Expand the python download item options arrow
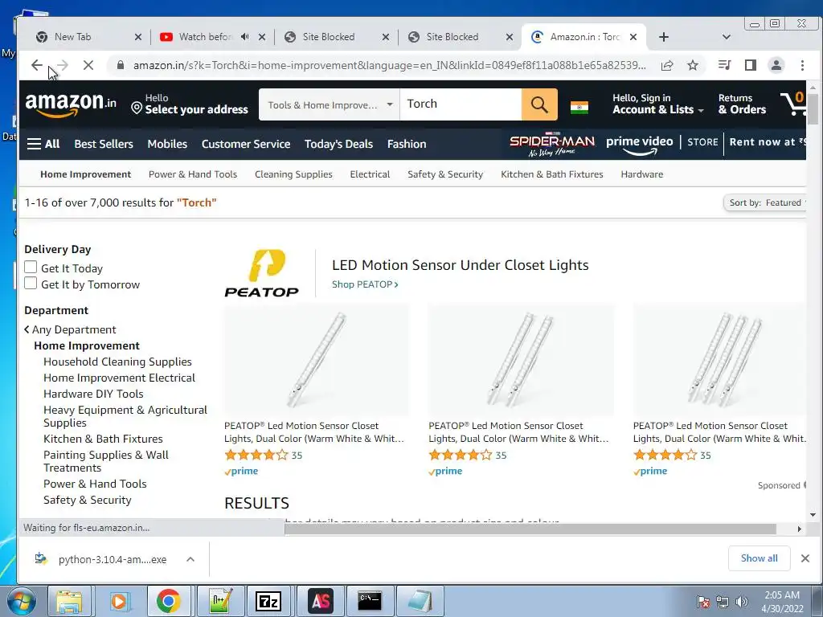The image size is (823, 617). 190,559
